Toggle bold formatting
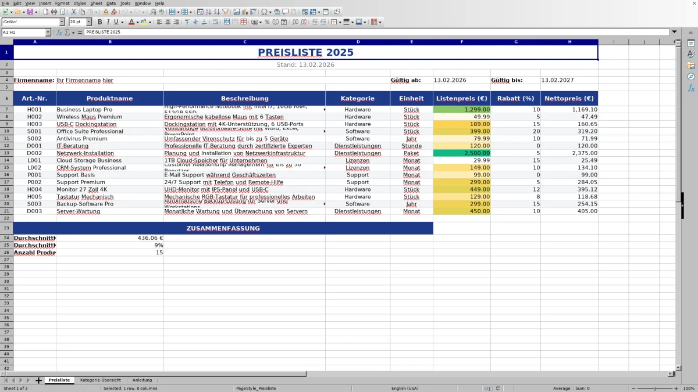Screen dimensions: 698x392 click(99, 22)
